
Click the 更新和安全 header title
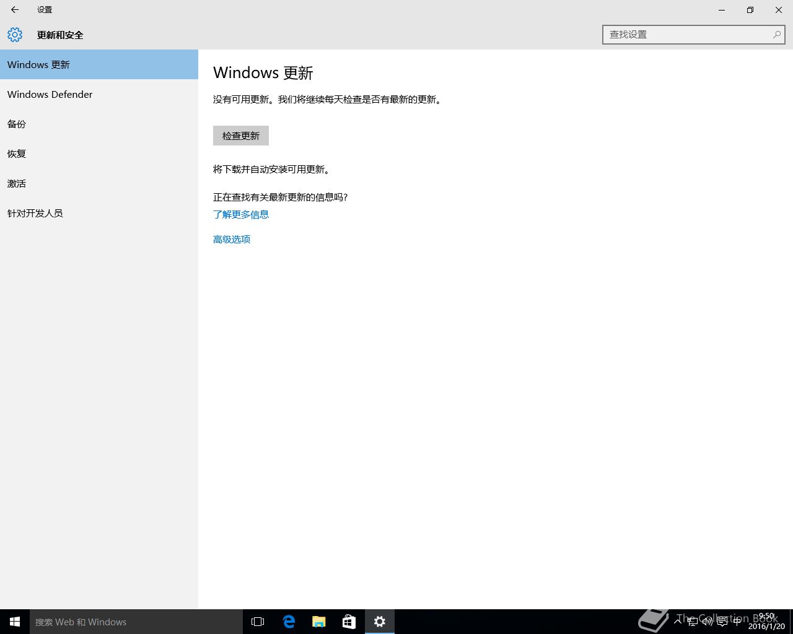point(60,35)
